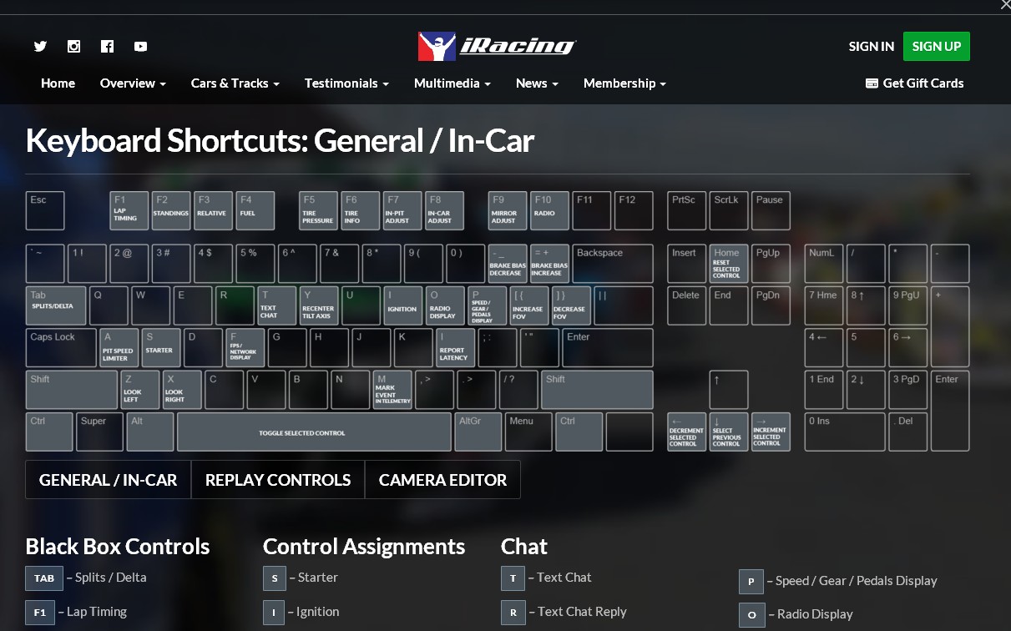This screenshot has height=631, width=1011.
Task: Click the Brake Bias Decrease key
Action: (x=508, y=264)
